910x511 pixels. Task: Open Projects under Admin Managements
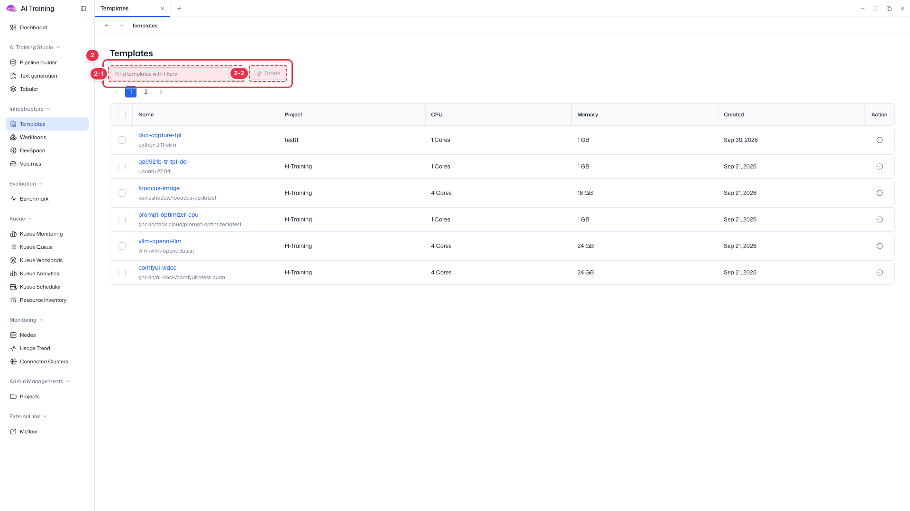coord(47,396)
